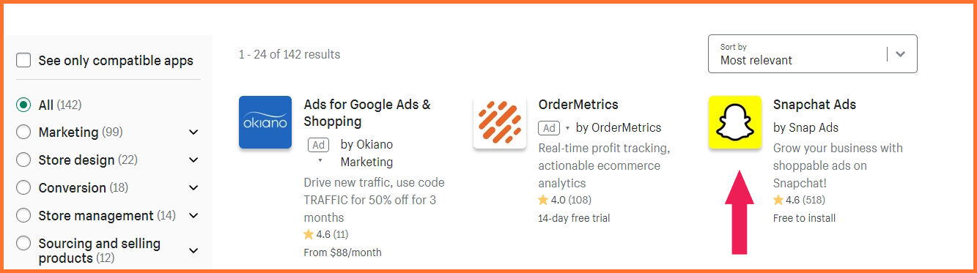Click the small arrow beside OrderMetrics Ad badge
This screenshot has height=273, width=977.
pyautogui.click(x=567, y=128)
